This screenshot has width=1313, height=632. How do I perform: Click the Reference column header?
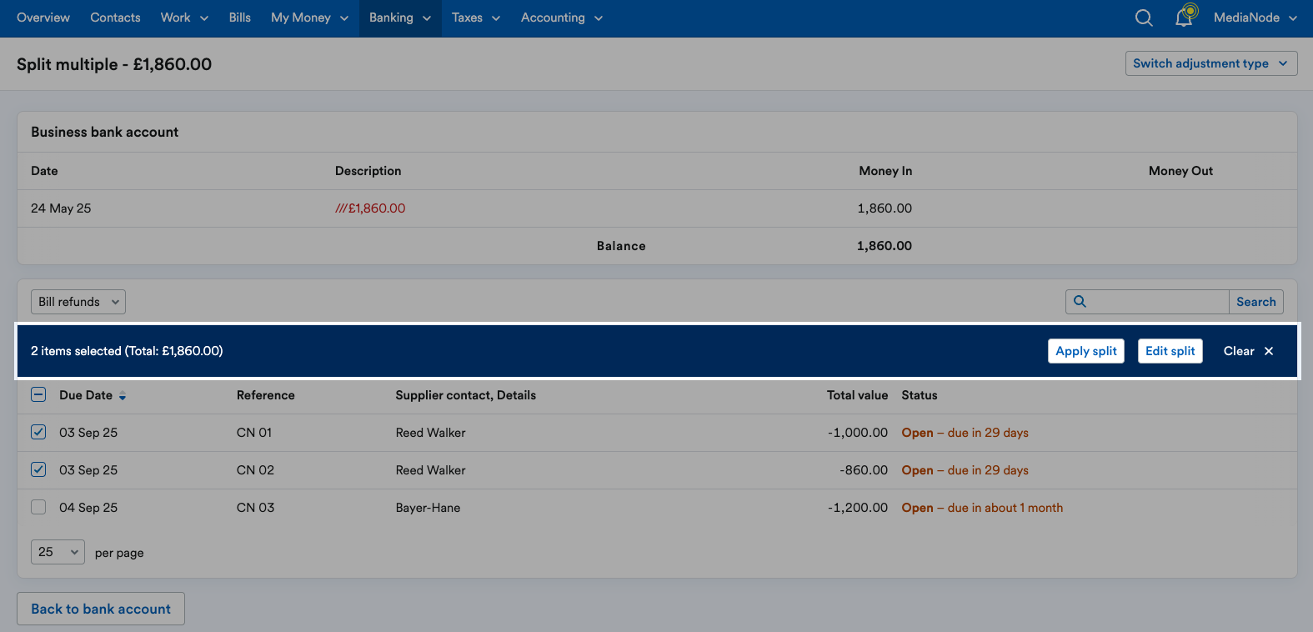click(266, 395)
